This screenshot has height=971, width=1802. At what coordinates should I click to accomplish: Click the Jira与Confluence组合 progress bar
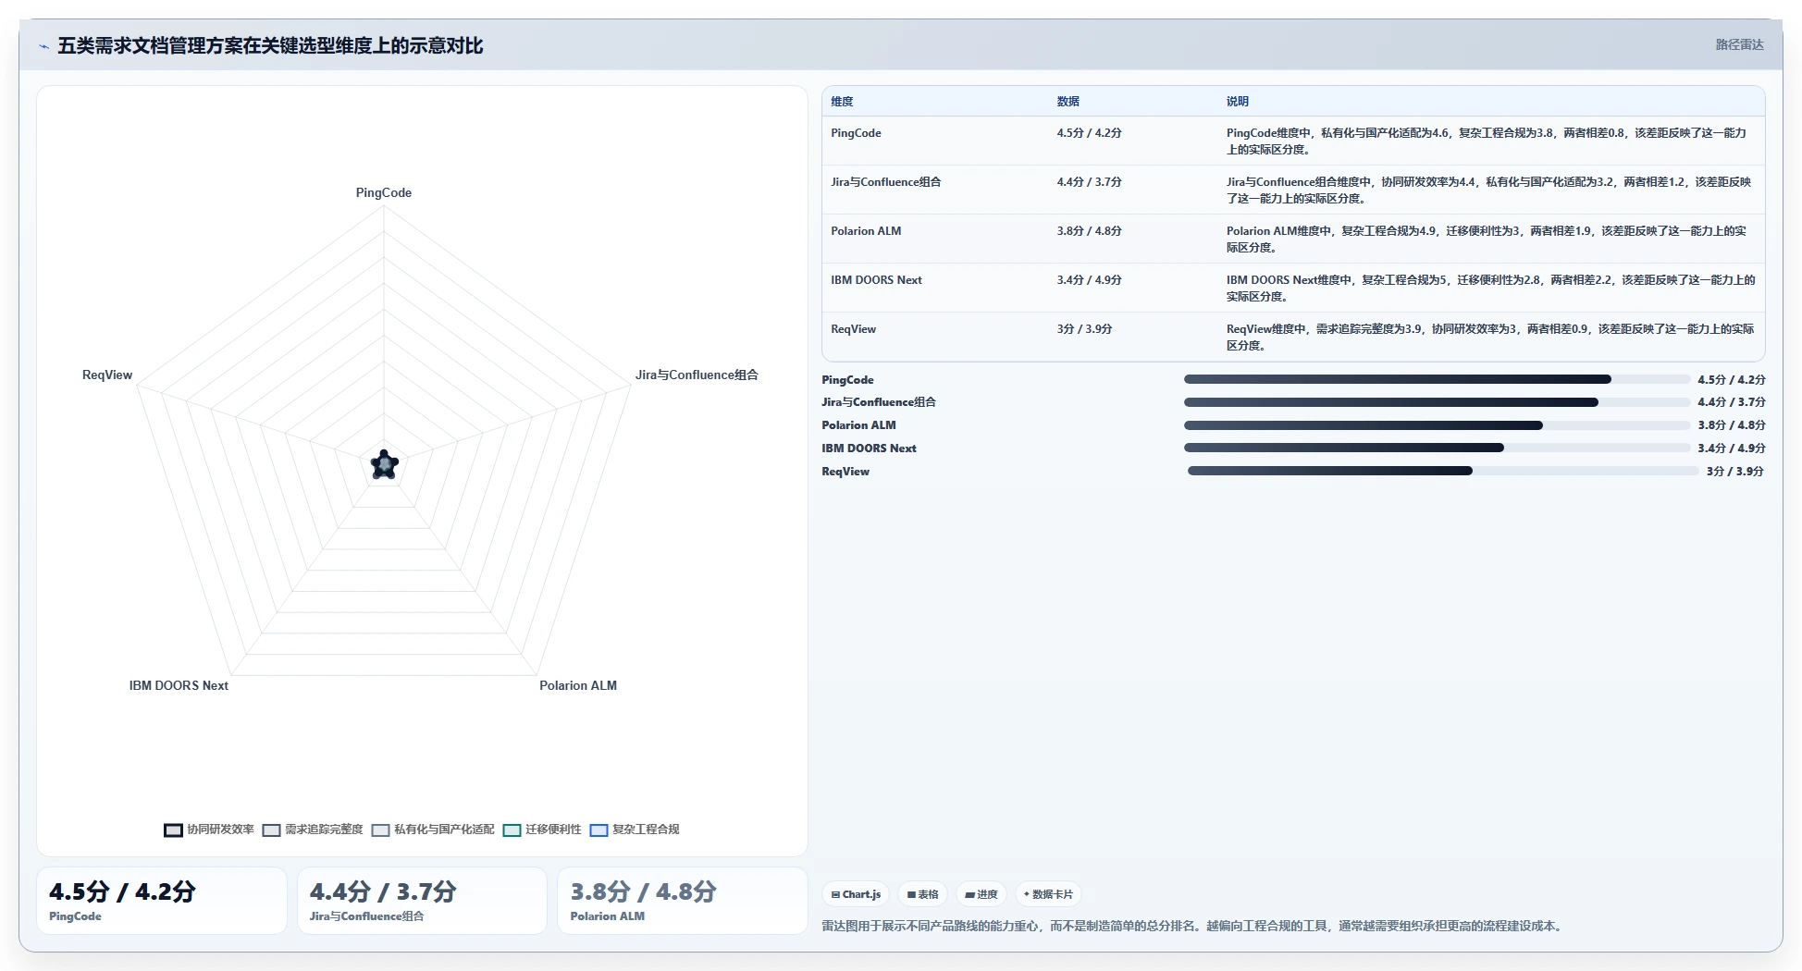pyautogui.click(x=1437, y=402)
